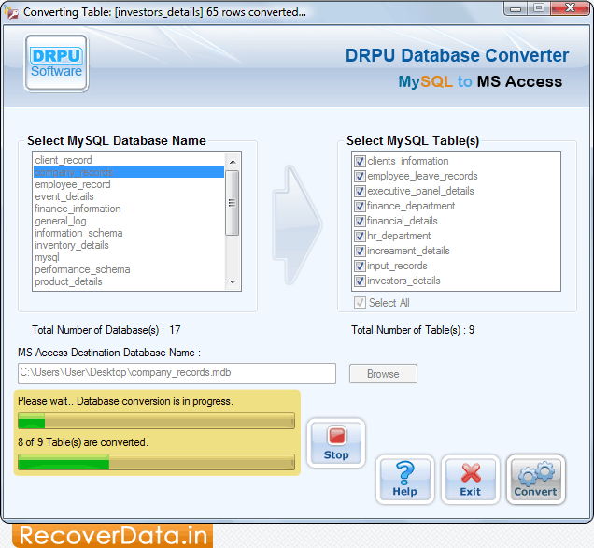Select client_record database
This screenshot has width=594, height=548.
pos(129,160)
